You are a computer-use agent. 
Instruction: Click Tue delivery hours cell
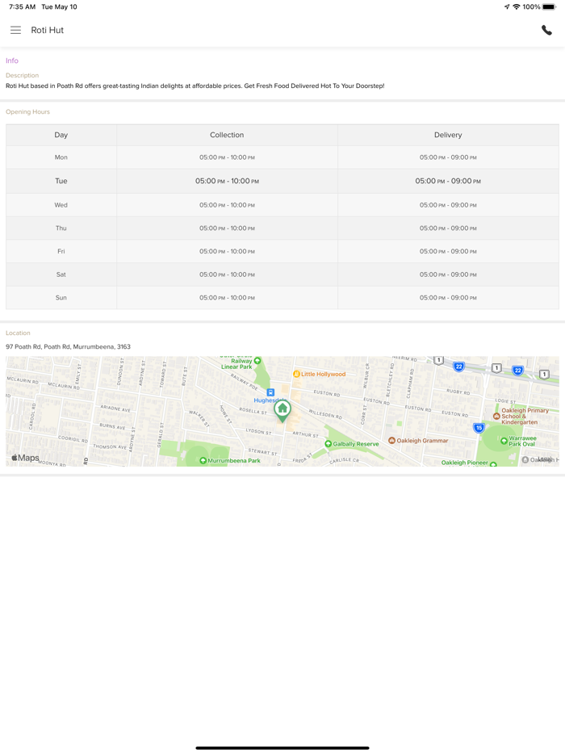click(x=448, y=182)
